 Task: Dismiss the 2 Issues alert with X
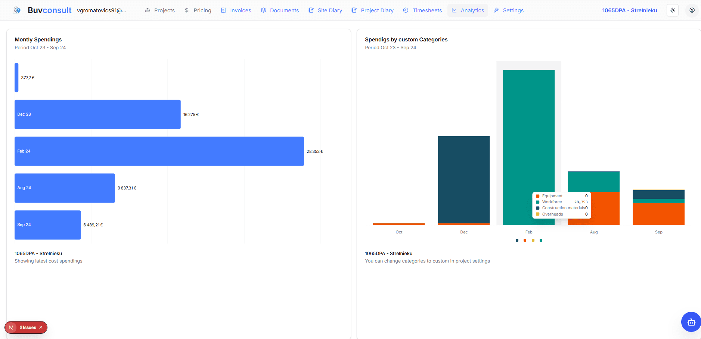click(41, 327)
